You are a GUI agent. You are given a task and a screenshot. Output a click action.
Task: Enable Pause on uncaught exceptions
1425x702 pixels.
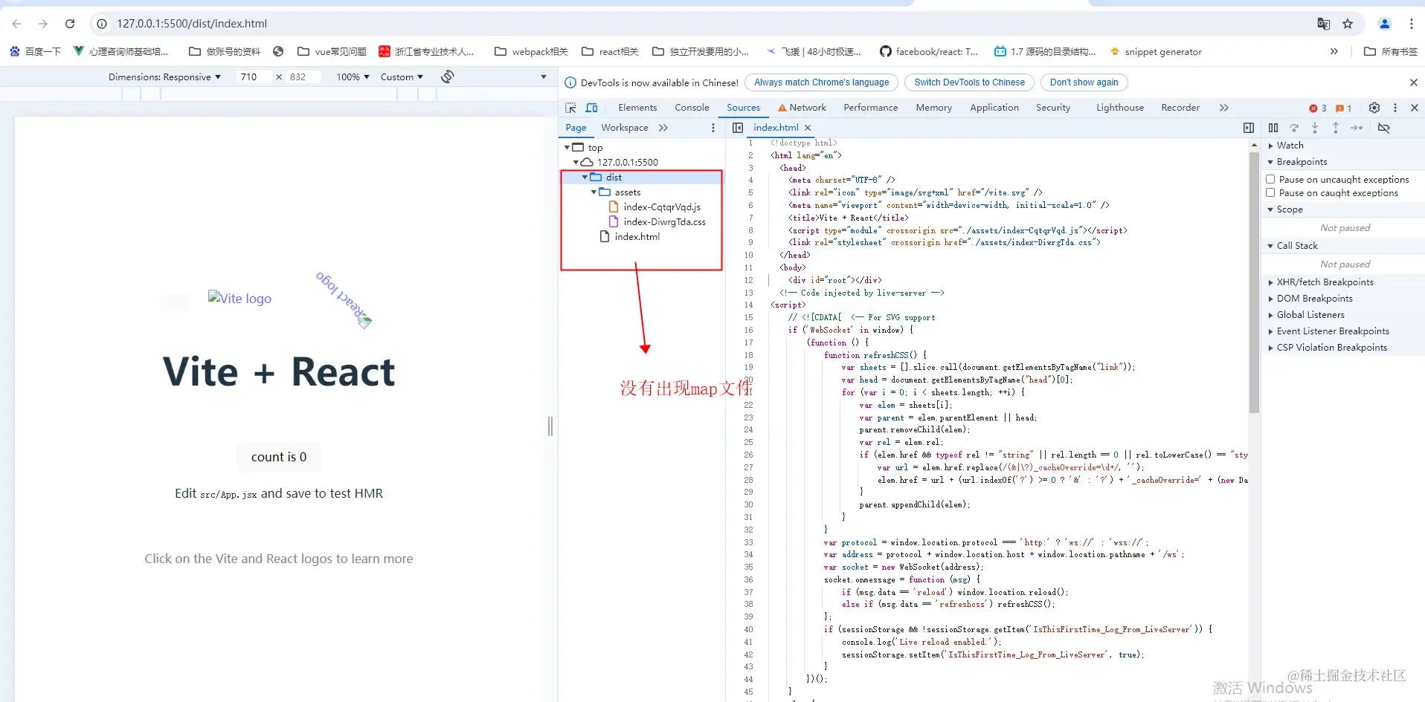pos(1270,179)
